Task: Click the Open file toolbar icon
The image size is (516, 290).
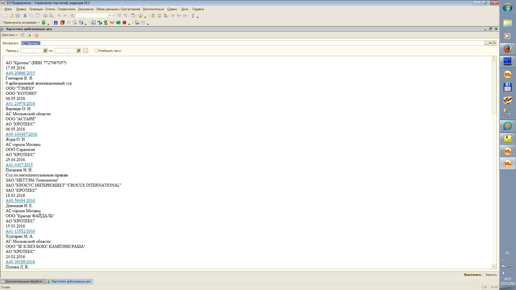Action: 12,16
